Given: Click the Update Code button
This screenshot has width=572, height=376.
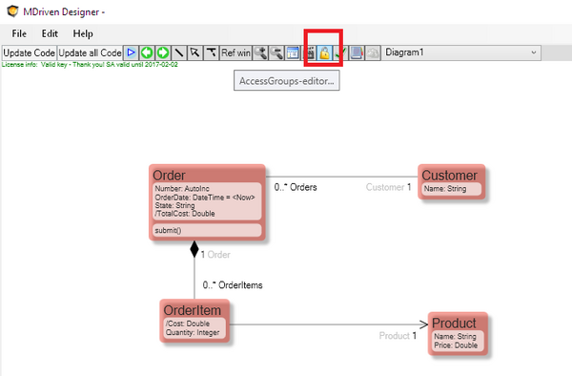Looking at the screenshot, I should (30, 52).
